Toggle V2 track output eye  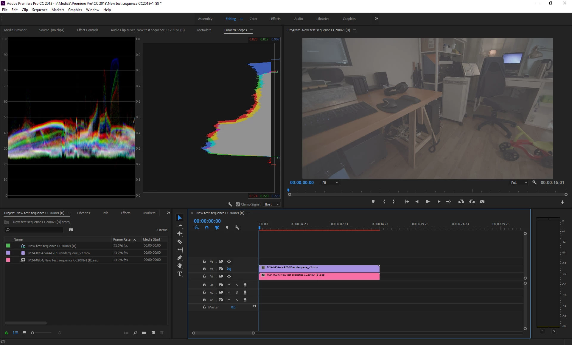tap(229, 269)
